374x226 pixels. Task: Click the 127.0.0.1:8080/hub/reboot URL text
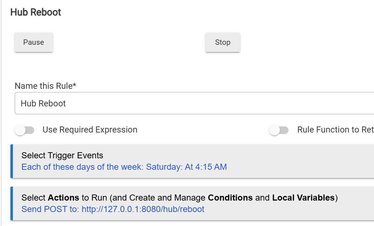pos(143,209)
